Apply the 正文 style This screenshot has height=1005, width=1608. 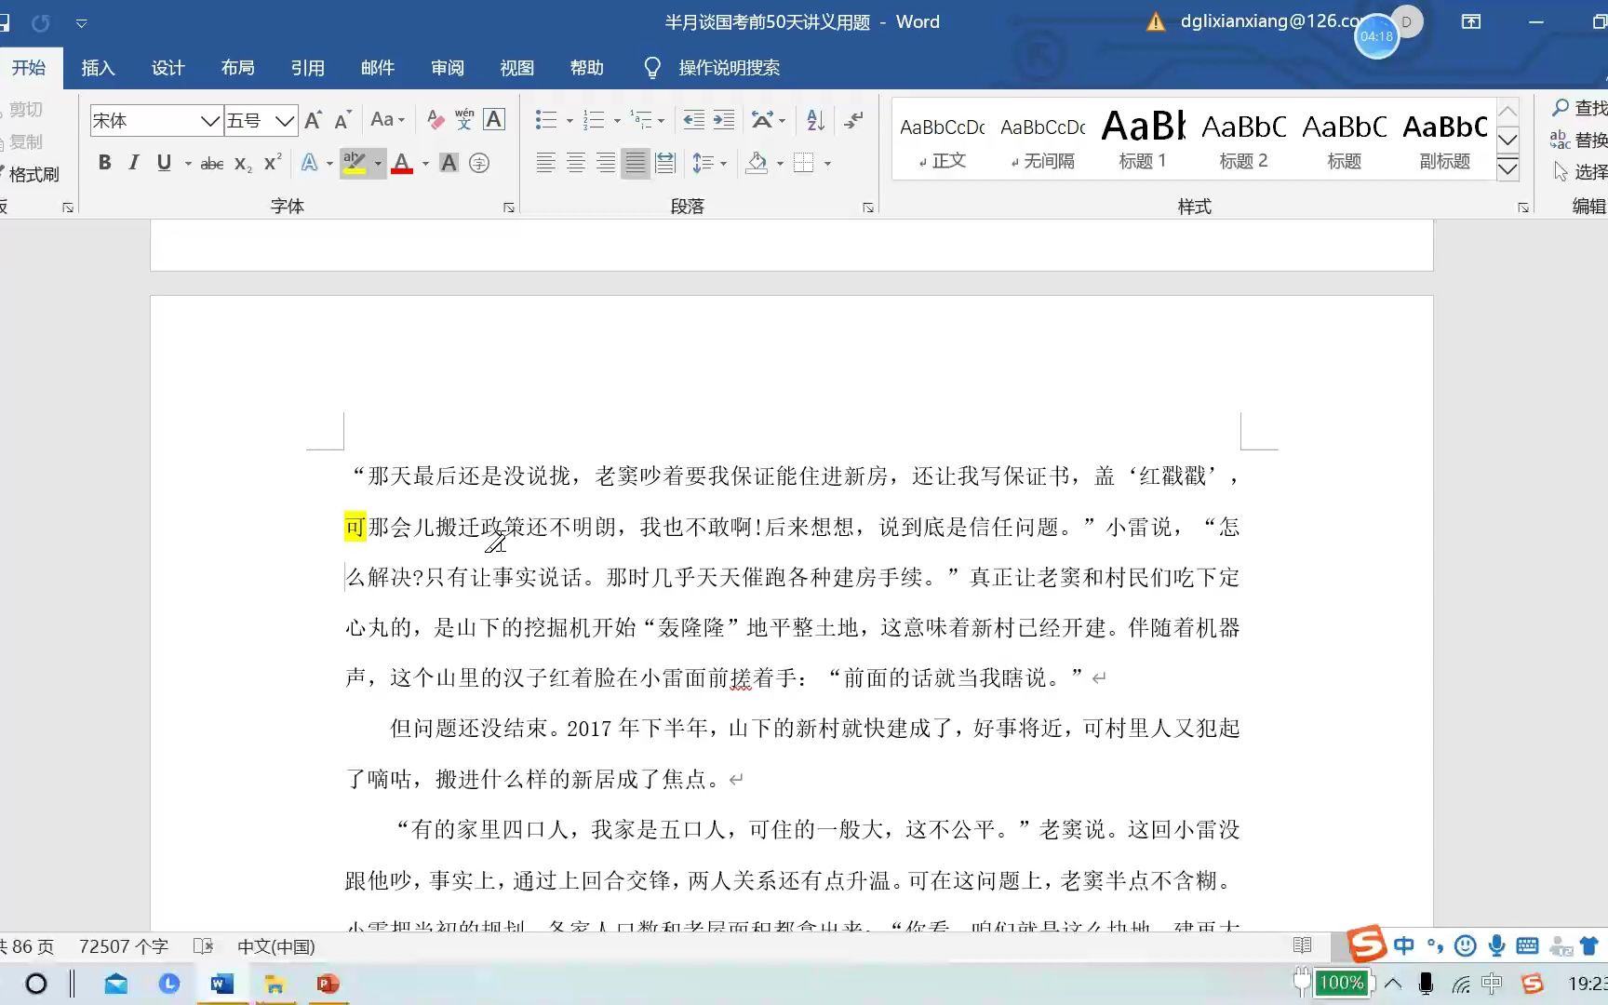point(943,140)
